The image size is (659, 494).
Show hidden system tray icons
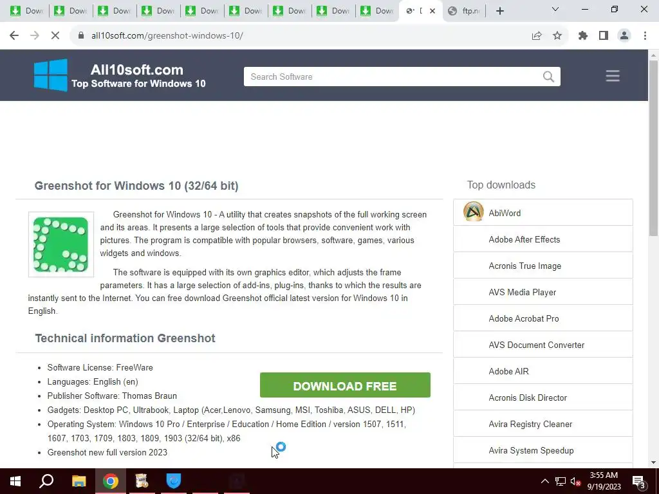[x=544, y=481]
